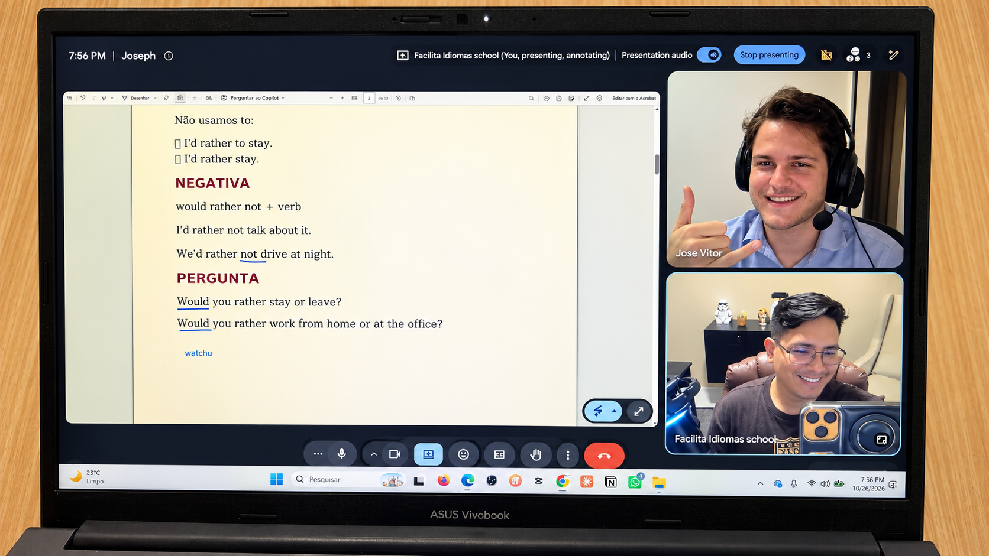989x556 pixels.
Task: Leave call with the red button
Action: 604,456
